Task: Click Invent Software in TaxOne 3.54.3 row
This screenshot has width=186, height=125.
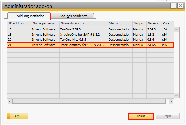Action: [x=44, y=29]
